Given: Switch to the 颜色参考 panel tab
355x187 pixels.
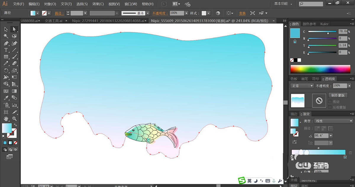Looking at the screenshot, I should pos(309,24).
